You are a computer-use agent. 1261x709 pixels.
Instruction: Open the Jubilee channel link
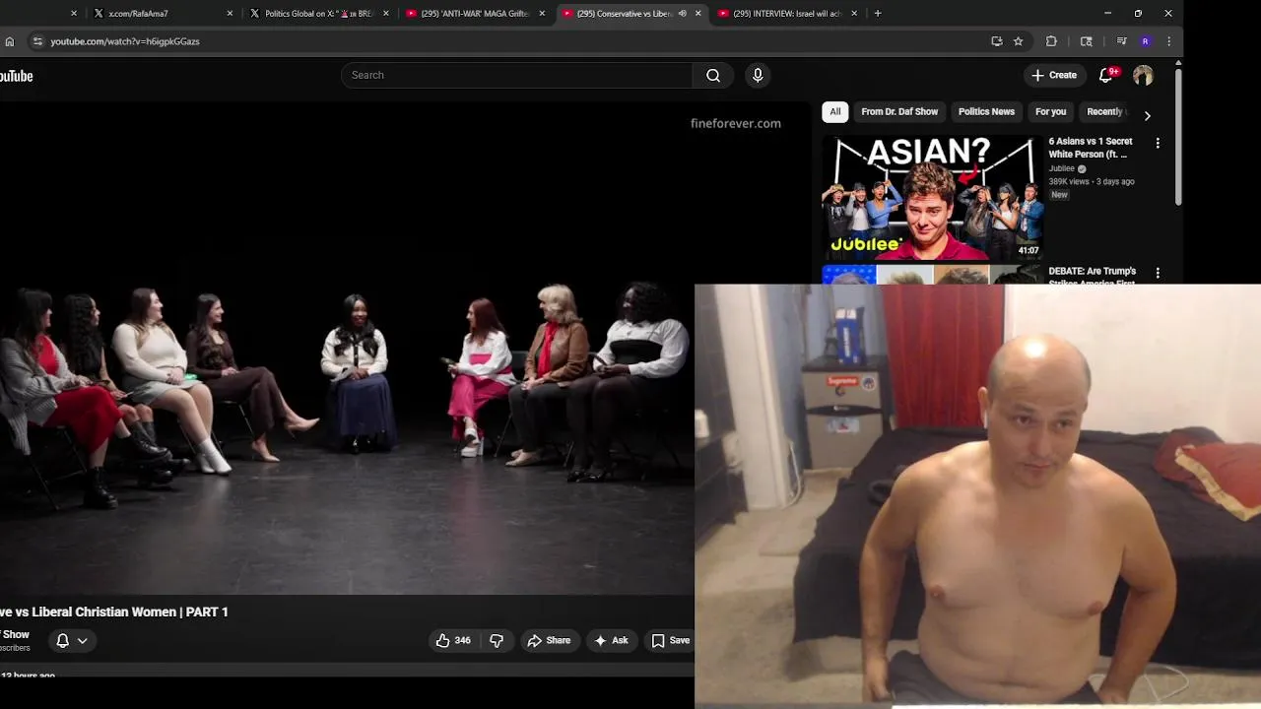pyautogui.click(x=1061, y=168)
